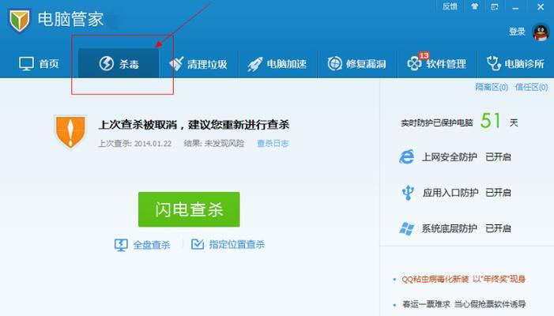
Task: Click the 51 天 protection days
Action: tap(499, 121)
